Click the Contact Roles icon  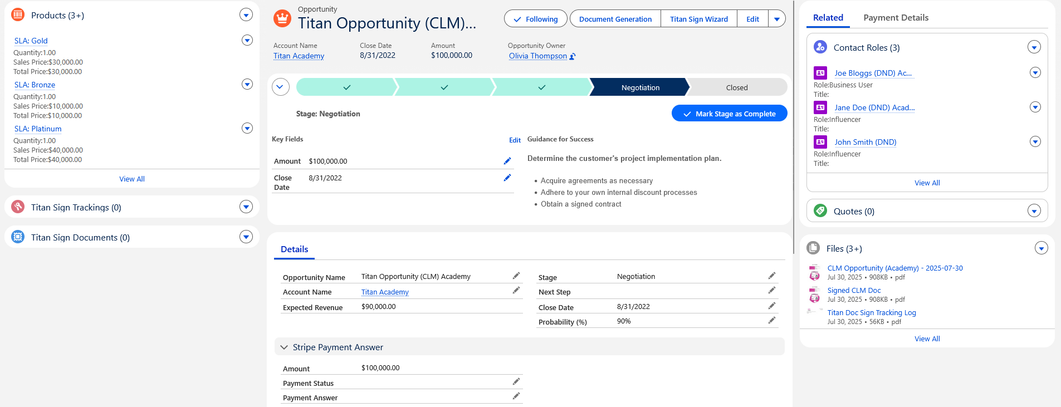point(820,47)
